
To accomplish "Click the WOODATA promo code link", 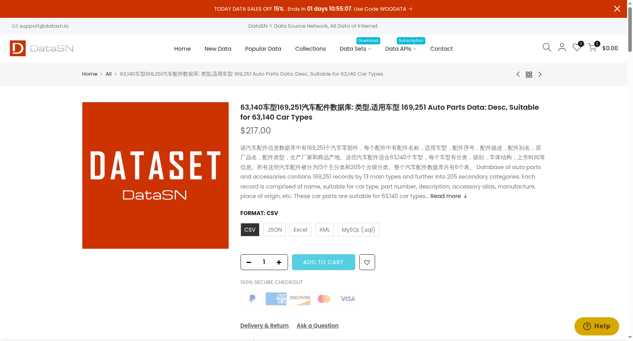I will coord(393,9).
